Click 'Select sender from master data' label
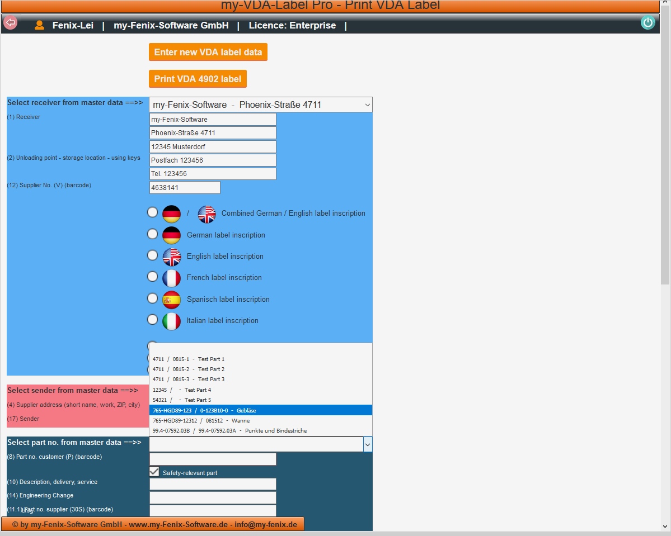 tap(73, 390)
